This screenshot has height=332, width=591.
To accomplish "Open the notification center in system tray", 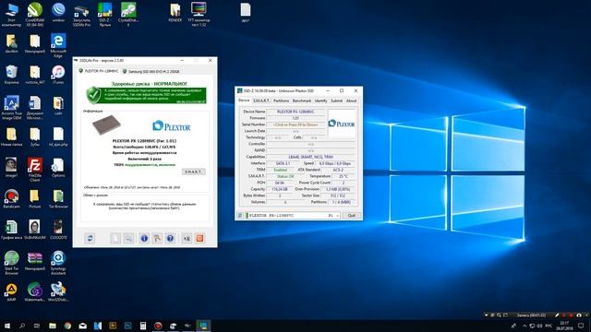I will click(581, 326).
